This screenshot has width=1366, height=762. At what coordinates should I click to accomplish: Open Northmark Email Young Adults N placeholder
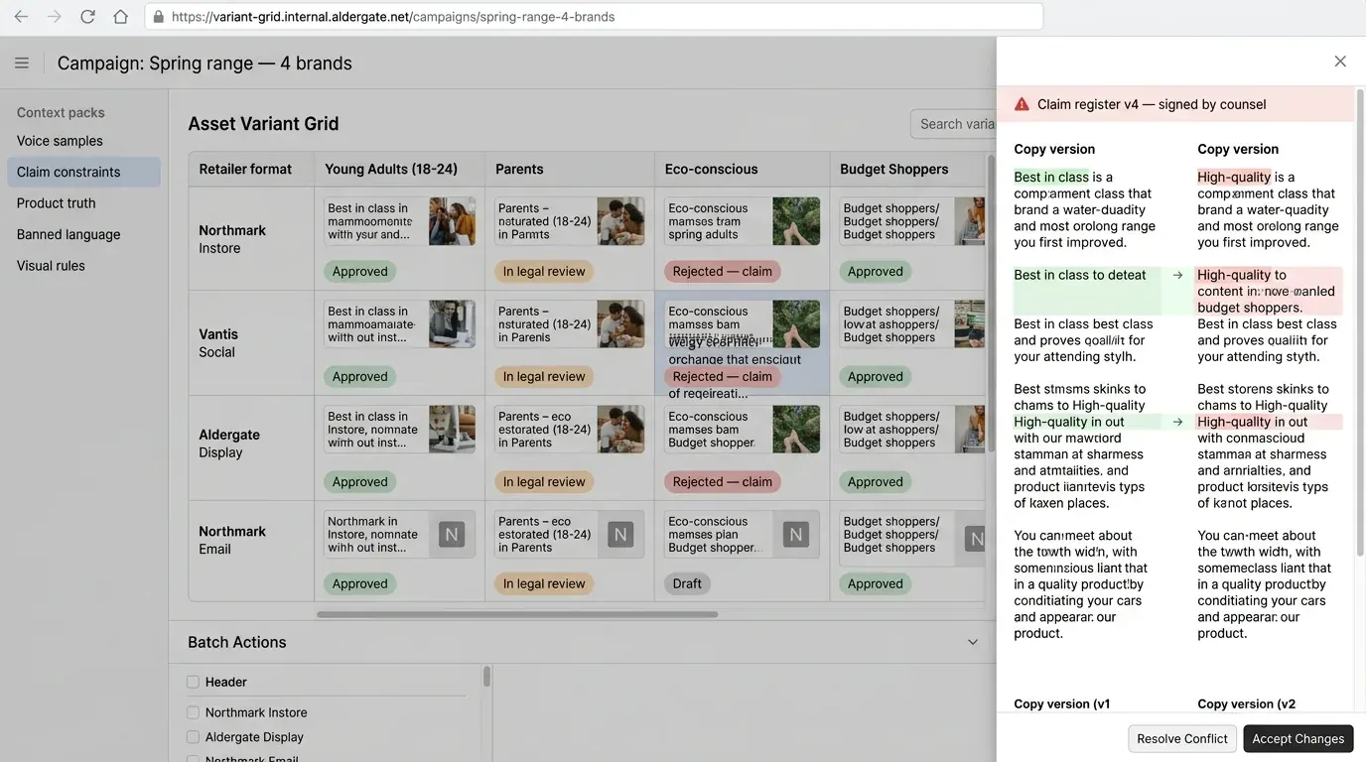452,535
